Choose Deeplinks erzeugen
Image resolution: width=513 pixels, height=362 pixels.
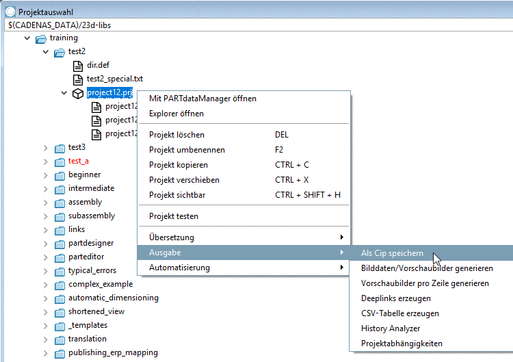[x=432, y=298]
